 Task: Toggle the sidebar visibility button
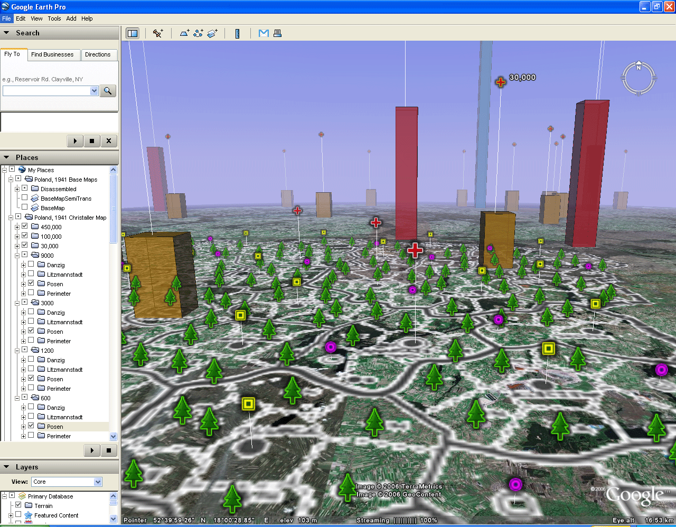click(132, 33)
